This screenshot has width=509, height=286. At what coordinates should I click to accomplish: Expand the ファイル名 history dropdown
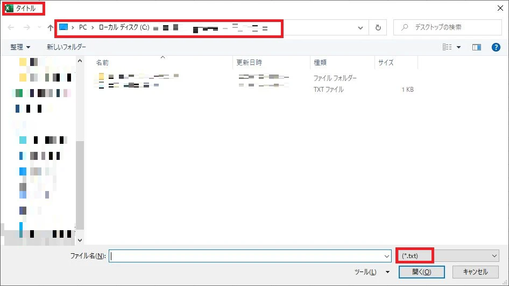click(x=387, y=256)
